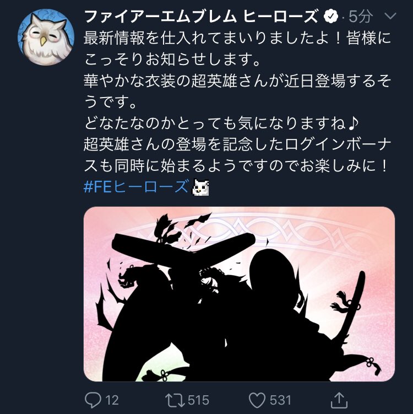Expand the tweet options chevron menu
Image resolution: width=413 pixels, height=414 pixels.
pyautogui.click(x=390, y=16)
